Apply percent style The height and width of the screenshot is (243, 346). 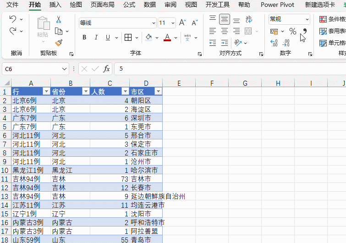click(292, 31)
